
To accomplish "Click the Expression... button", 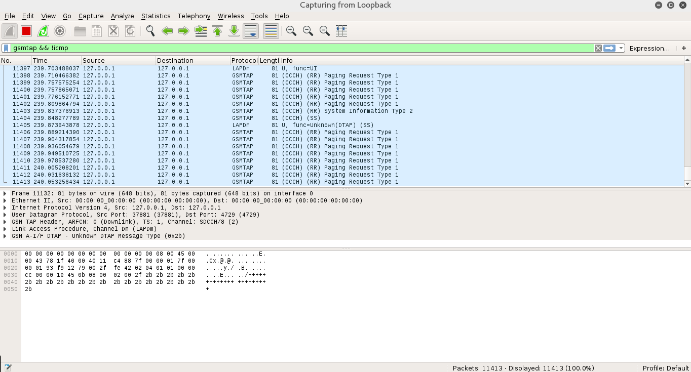I will pos(649,48).
